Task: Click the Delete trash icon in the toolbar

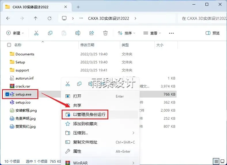Action: [105, 33]
